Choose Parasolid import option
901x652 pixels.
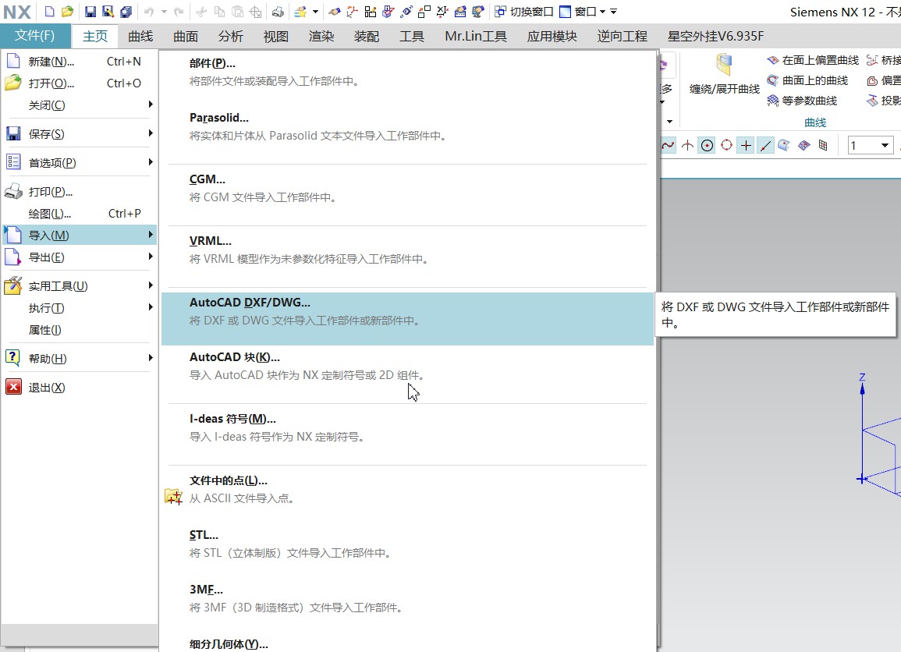click(407, 126)
